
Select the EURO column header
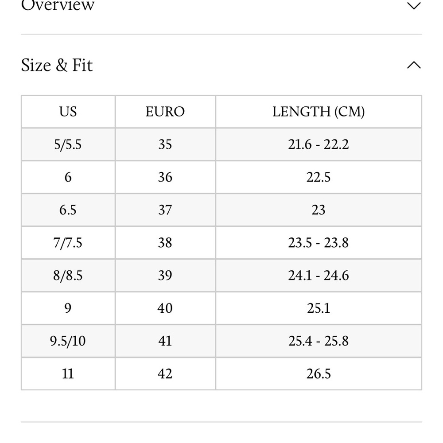[165, 112]
